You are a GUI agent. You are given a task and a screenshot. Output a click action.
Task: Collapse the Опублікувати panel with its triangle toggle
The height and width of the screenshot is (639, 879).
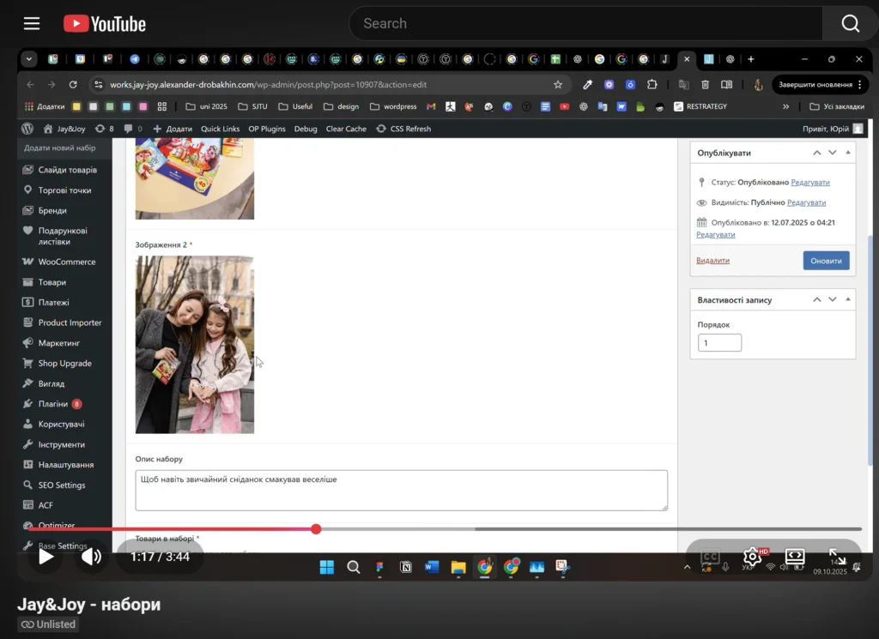click(848, 153)
